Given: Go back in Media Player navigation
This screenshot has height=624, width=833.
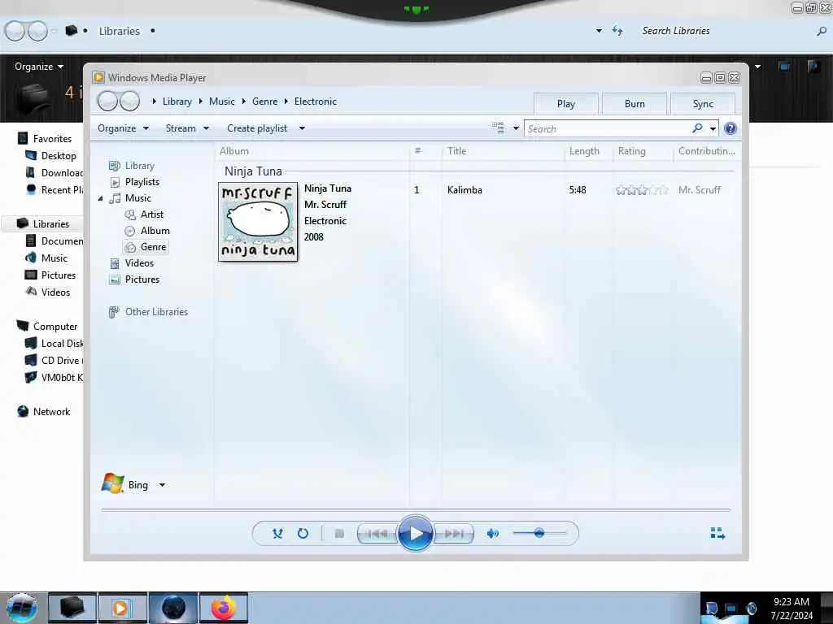Looking at the screenshot, I should pos(107,102).
